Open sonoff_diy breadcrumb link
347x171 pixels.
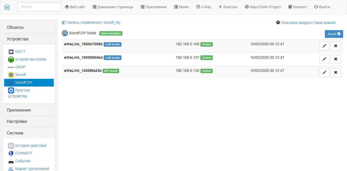(112, 22)
